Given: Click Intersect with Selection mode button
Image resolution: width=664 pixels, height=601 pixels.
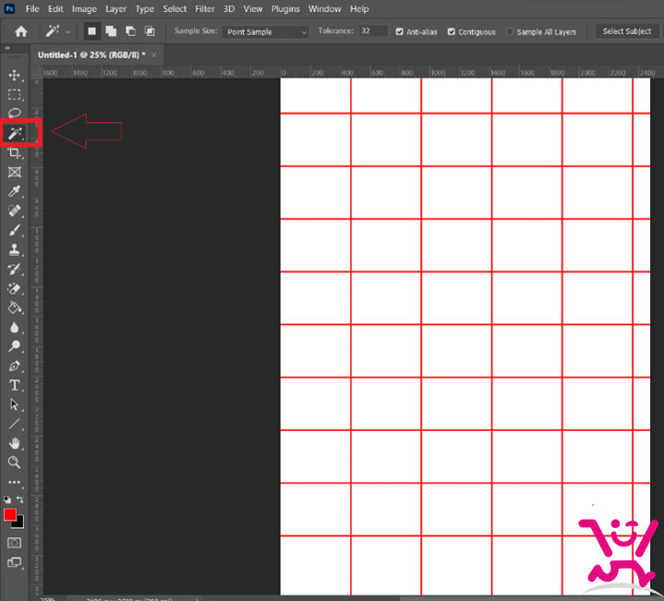Looking at the screenshot, I should pyautogui.click(x=150, y=31).
